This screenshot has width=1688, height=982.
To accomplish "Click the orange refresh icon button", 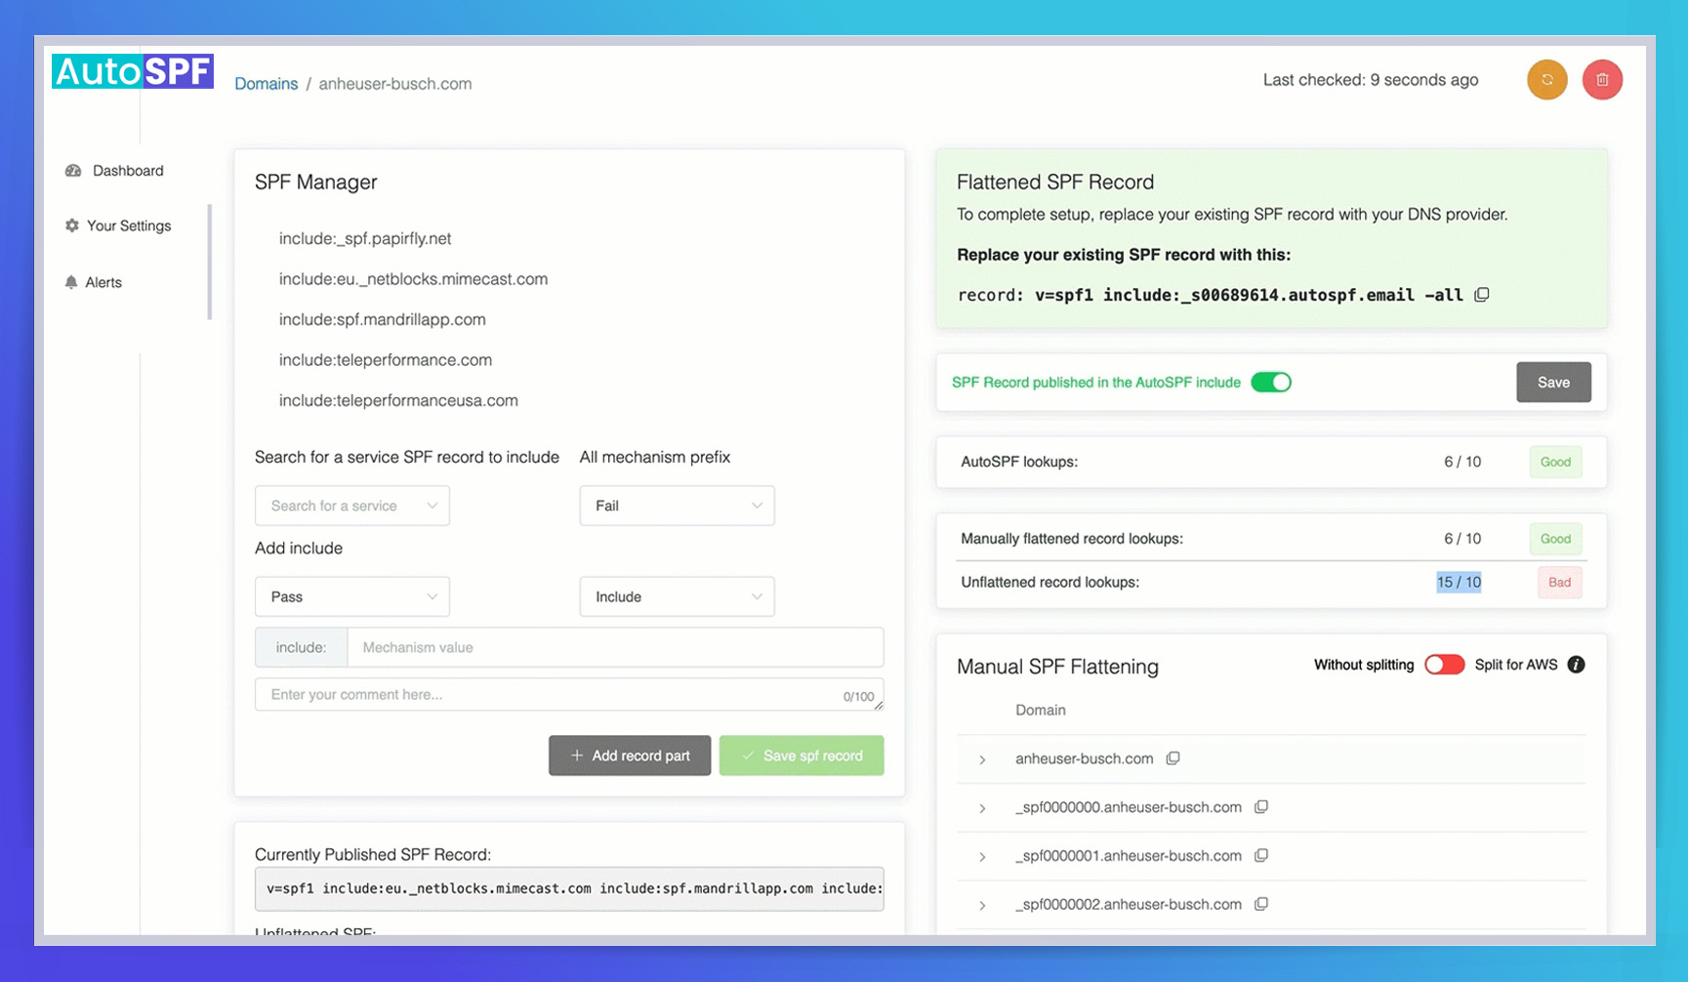I will pyautogui.click(x=1546, y=80).
